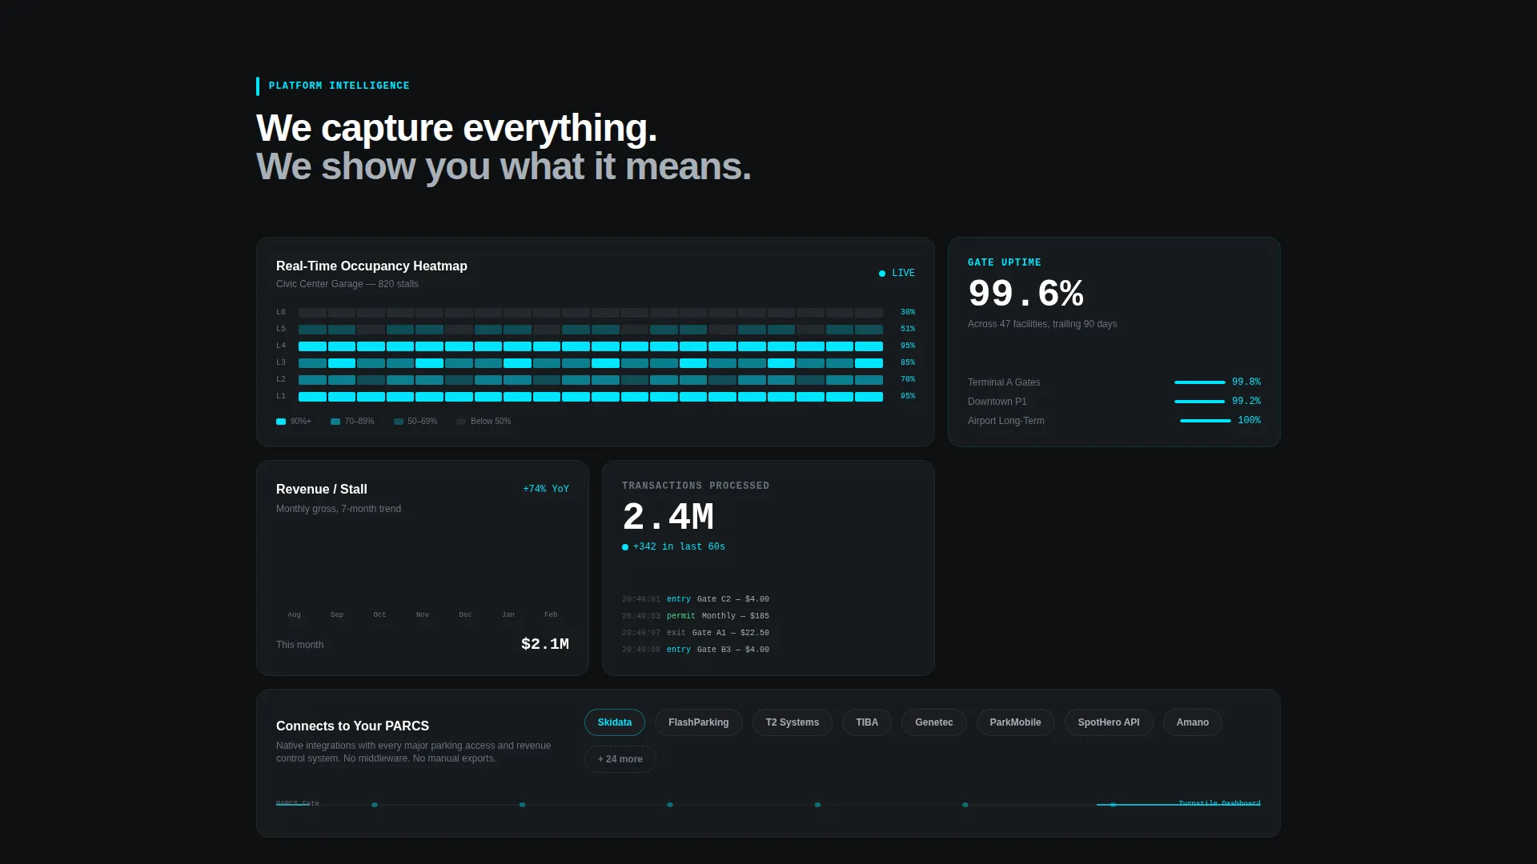Screen dimensions: 1537x864
Task: Click the Terminal A Gates uptime bar
Action: (x=1199, y=382)
